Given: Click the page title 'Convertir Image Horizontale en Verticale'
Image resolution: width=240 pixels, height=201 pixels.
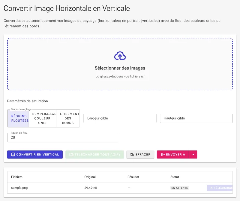Looking at the screenshot, I should pos(67,8).
